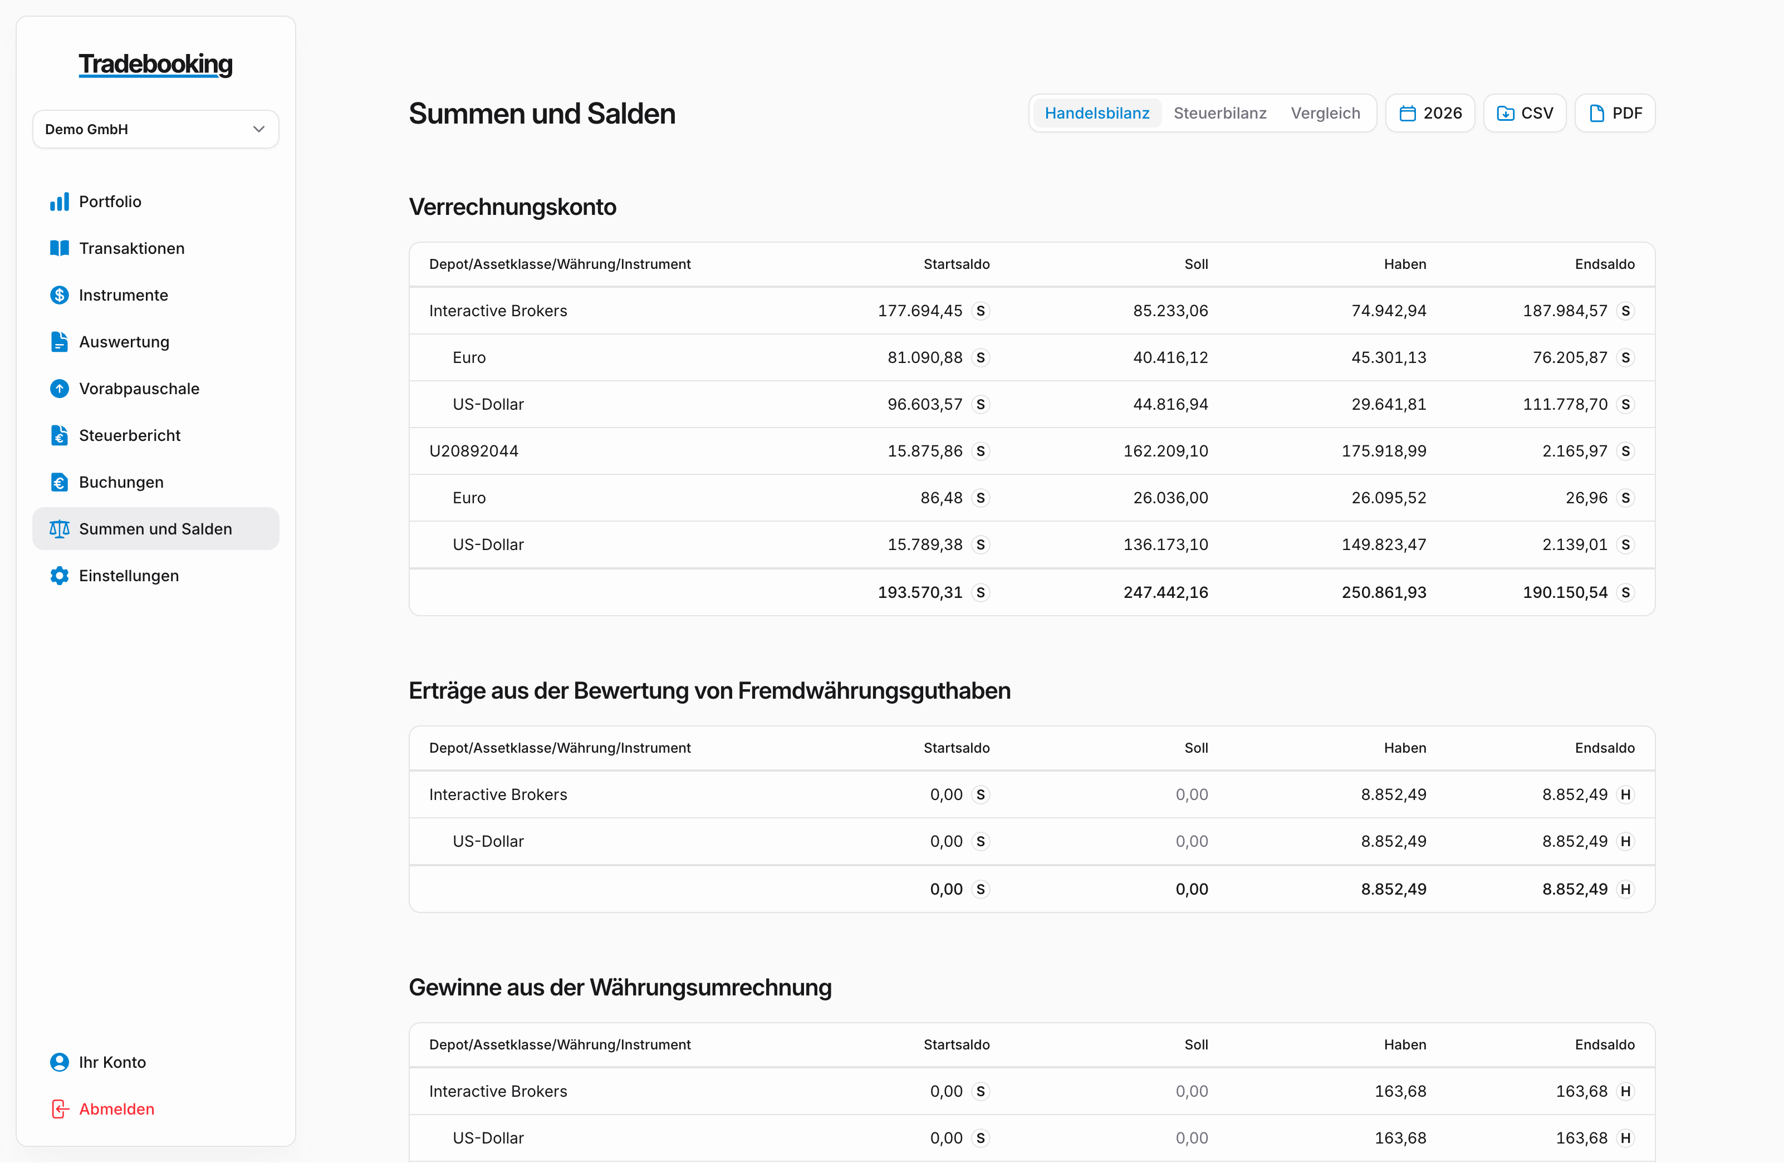The width and height of the screenshot is (1784, 1163).
Task: Click H badge beside Endsaldo 163,68 Interactive Brokers
Action: pos(1625,1091)
